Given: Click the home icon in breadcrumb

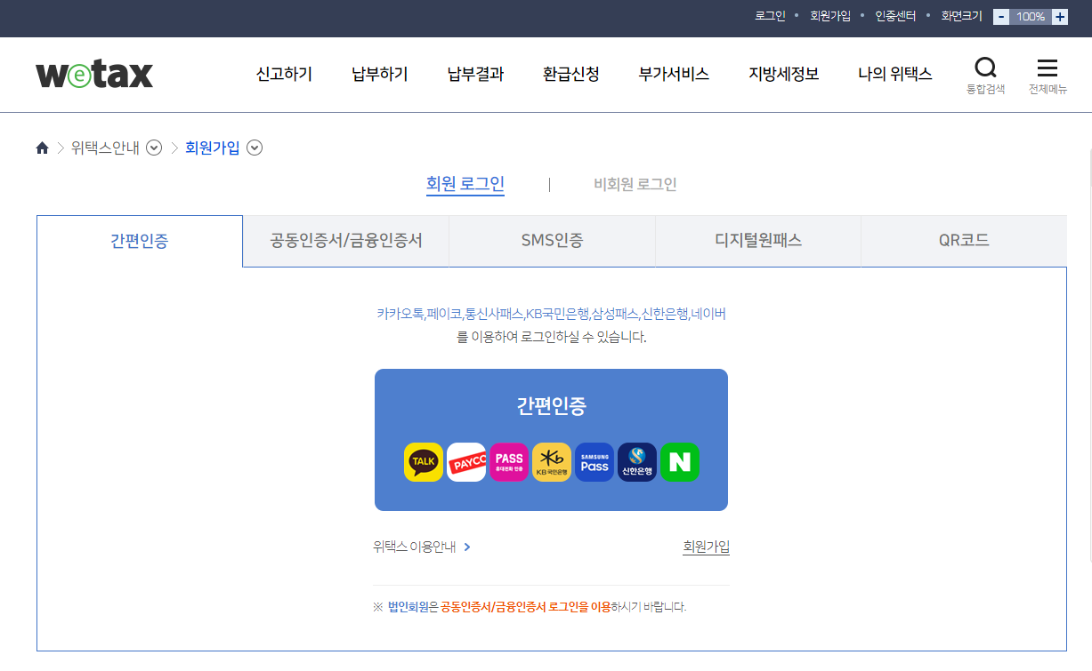Looking at the screenshot, I should 42,148.
